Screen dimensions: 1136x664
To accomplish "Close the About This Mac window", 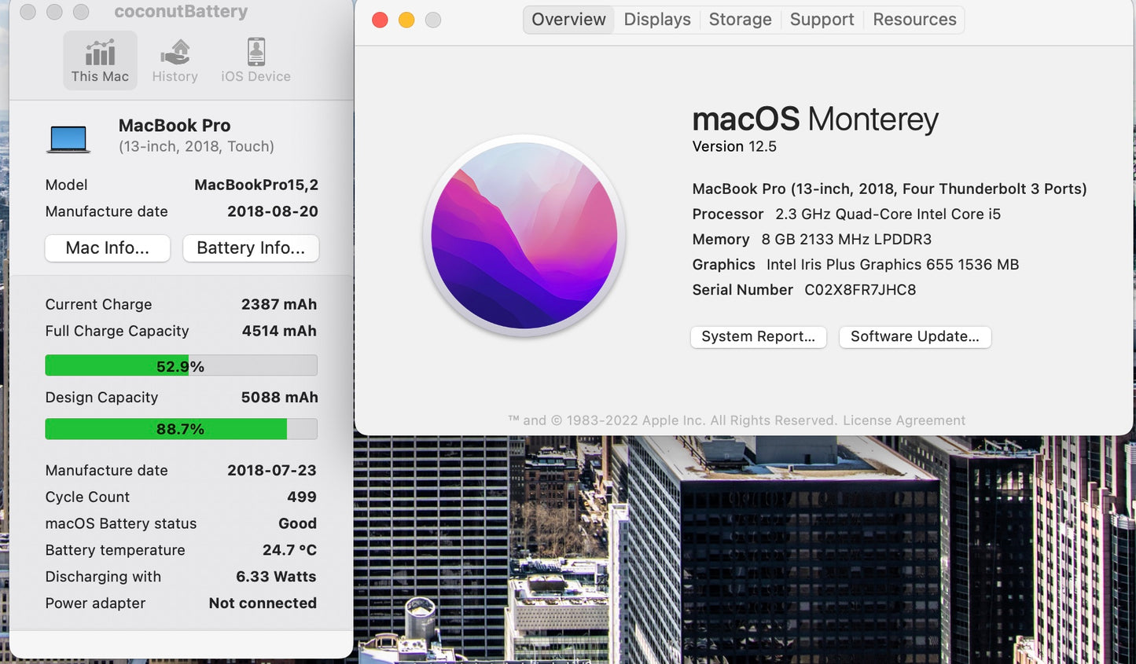I will tap(380, 20).
